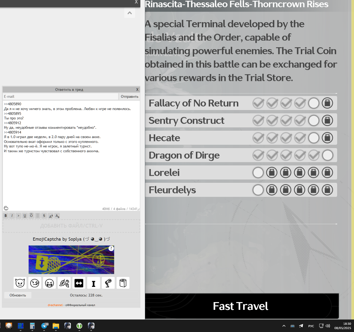Select the Sentry Construct row
Viewport: 354px width, 332px height.
click(241, 120)
